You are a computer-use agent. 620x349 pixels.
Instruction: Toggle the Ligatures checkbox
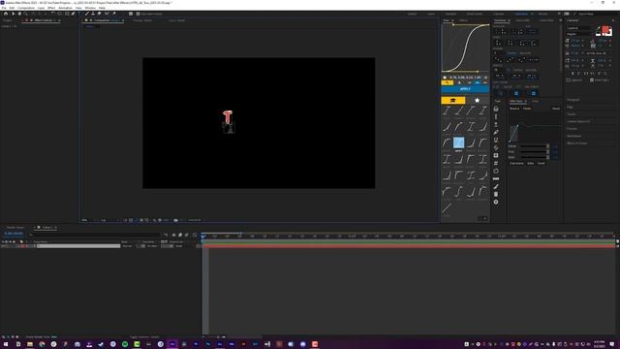(569, 79)
